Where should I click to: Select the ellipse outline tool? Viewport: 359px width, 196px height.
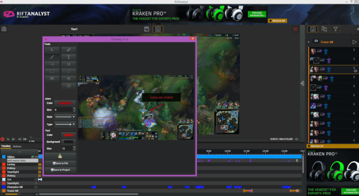(68, 71)
